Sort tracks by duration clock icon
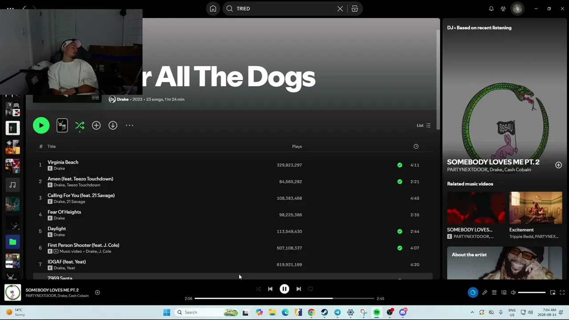The image size is (569, 320). (x=416, y=146)
